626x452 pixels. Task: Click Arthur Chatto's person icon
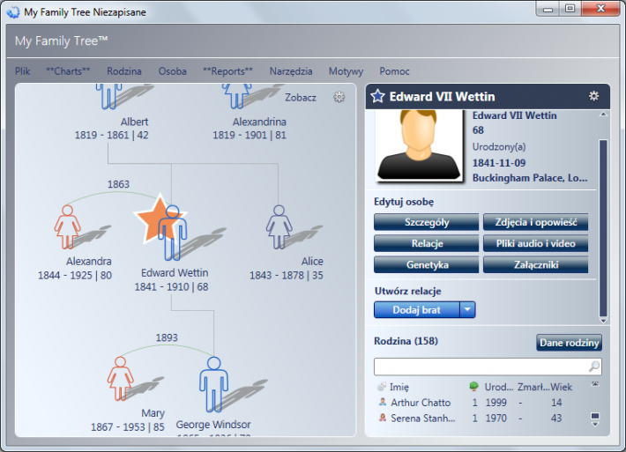click(x=383, y=402)
